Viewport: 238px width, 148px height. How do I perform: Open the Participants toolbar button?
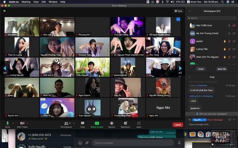(66, 125)
